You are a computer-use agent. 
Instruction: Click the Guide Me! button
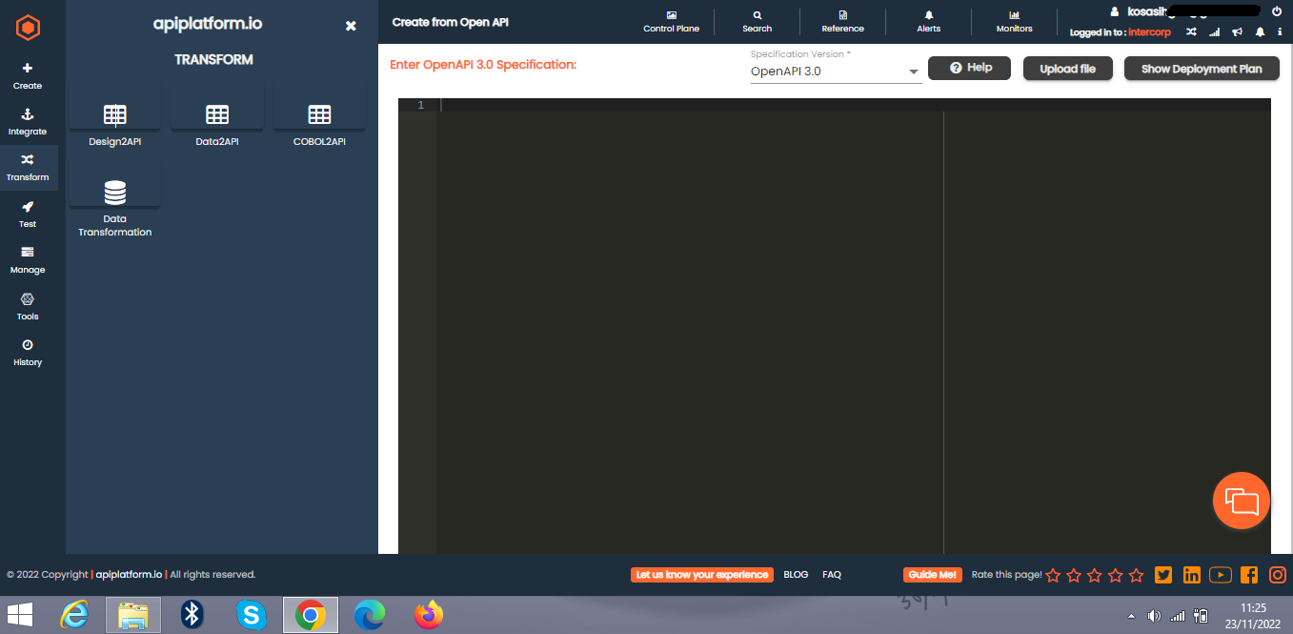tap(933, 575)
